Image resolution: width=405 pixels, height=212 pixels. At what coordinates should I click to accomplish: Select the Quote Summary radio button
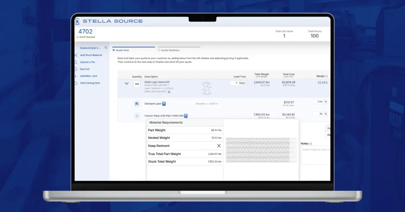click(x=159, y=50)
